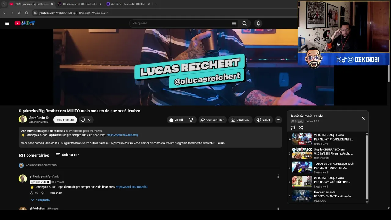Viewport: 391px width, 220px height.
Task: Open Ordenar por comment sorting
Action: [x=67, y=155]
